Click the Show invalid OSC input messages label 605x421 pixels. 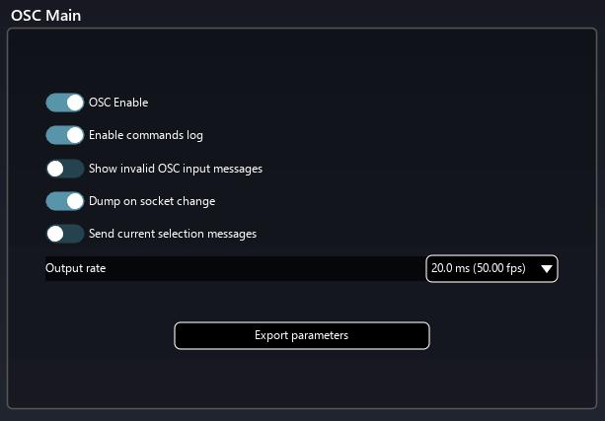(176, 169)
